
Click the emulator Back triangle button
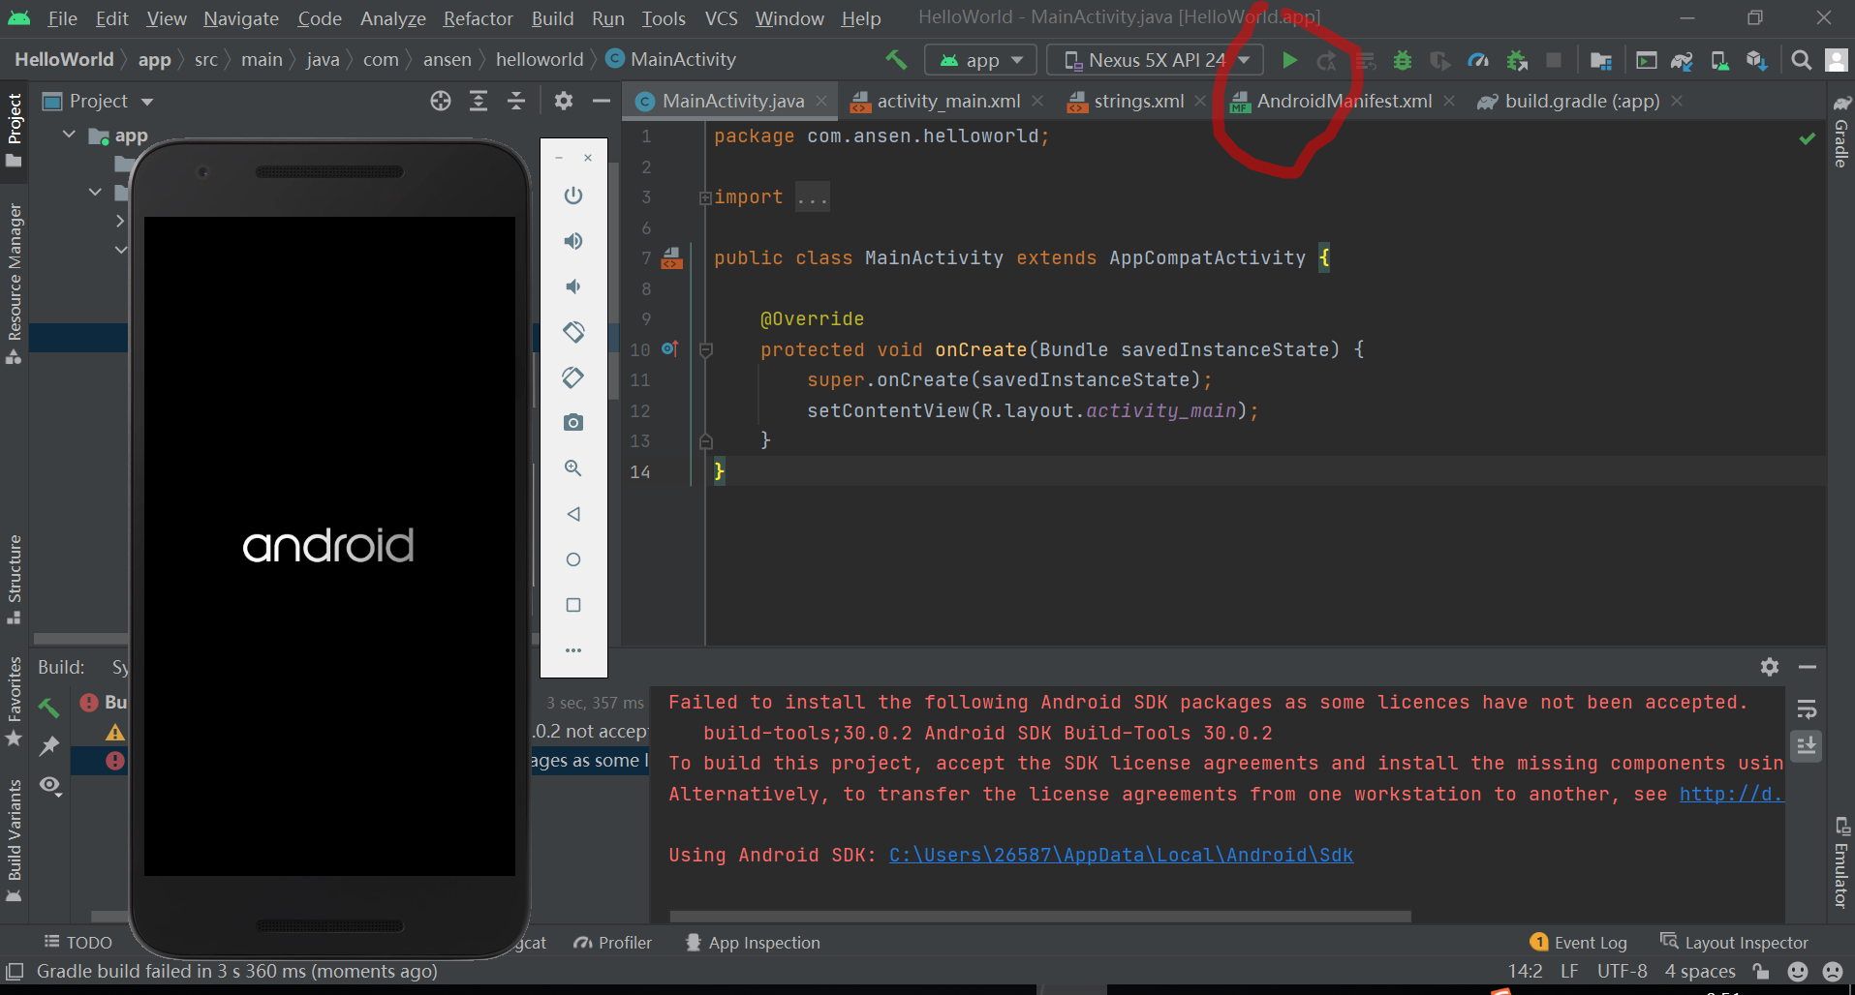(573, 514)
